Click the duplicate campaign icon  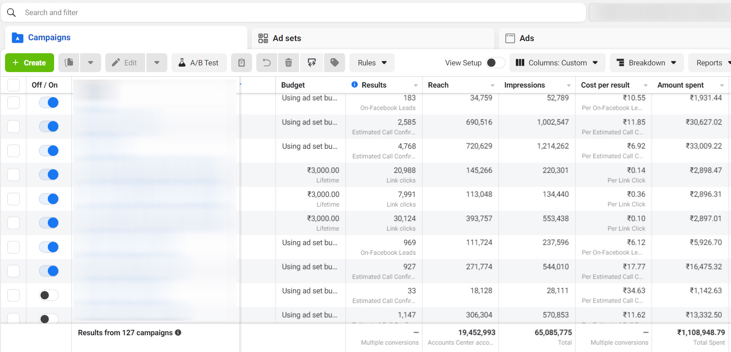pyautogui.click(x=69, y=62)
